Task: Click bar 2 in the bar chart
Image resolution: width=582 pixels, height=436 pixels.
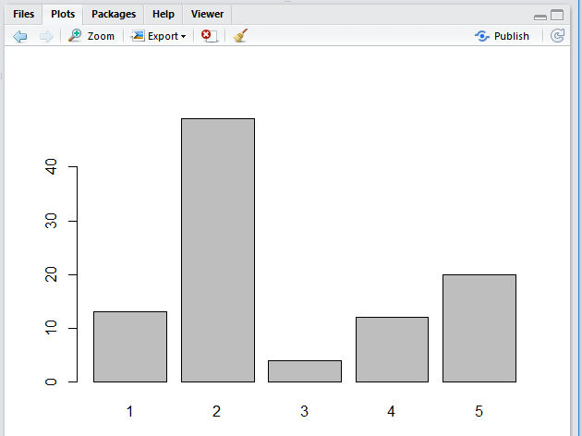Action: tap(218, 250)
